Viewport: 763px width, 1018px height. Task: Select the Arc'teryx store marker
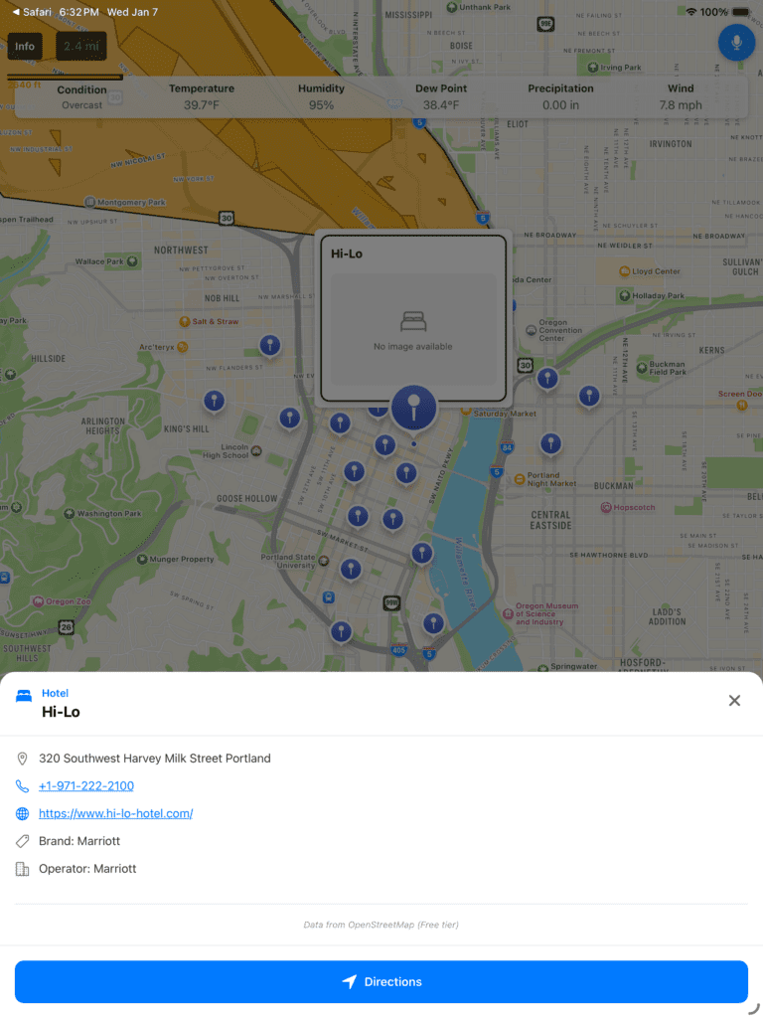click(182, 347)
